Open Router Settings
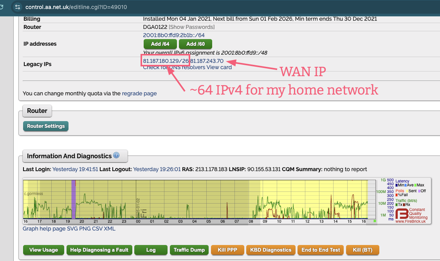 coord(46,126)
